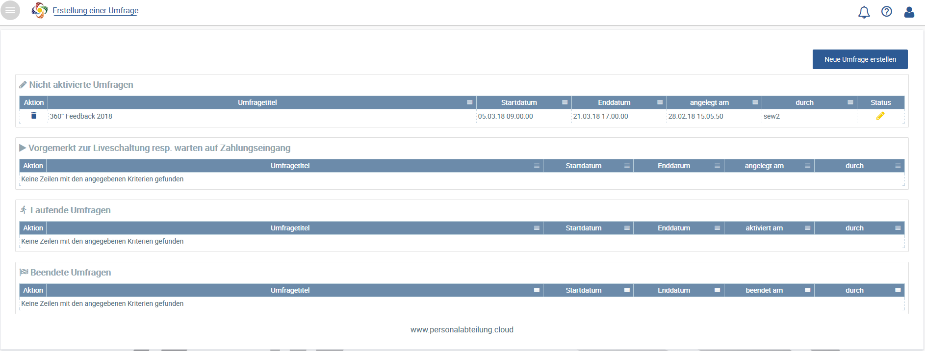Image resolution: width=925 pixels, height=351 pixels.
Task: Open angelegt am column menu in Vorgemerkt table
Action: (807, 166)
